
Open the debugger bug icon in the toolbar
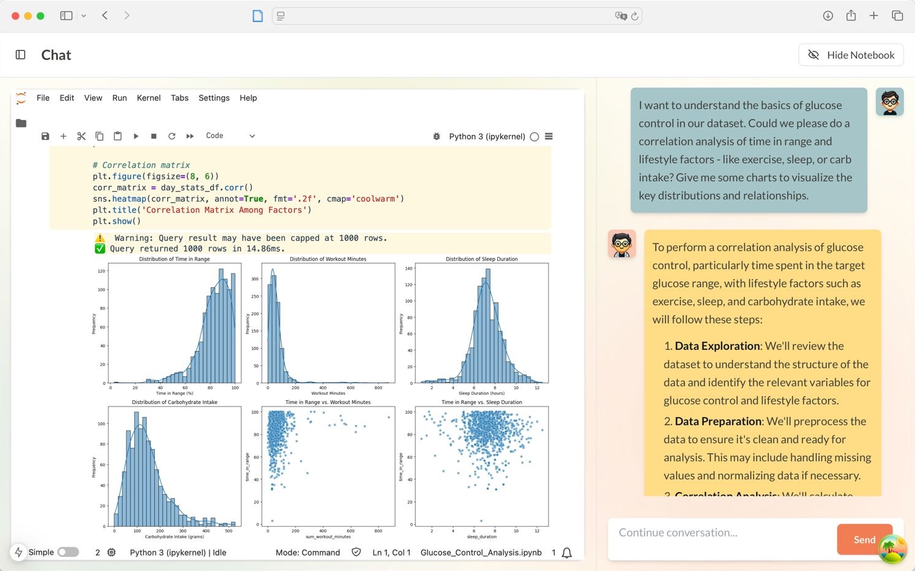point(436,136)
